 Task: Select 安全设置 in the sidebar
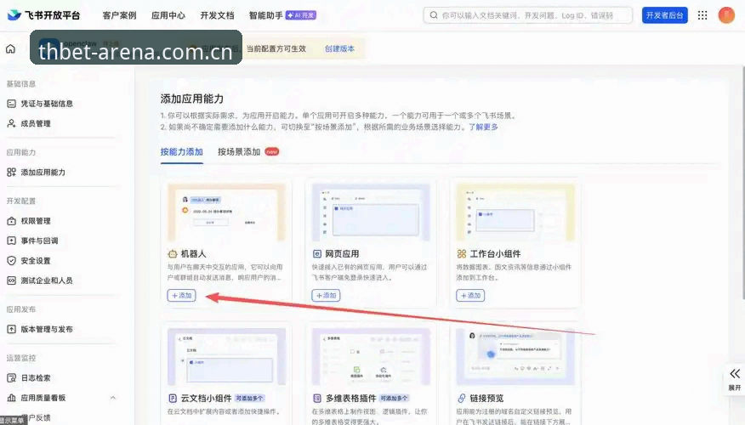36,261
